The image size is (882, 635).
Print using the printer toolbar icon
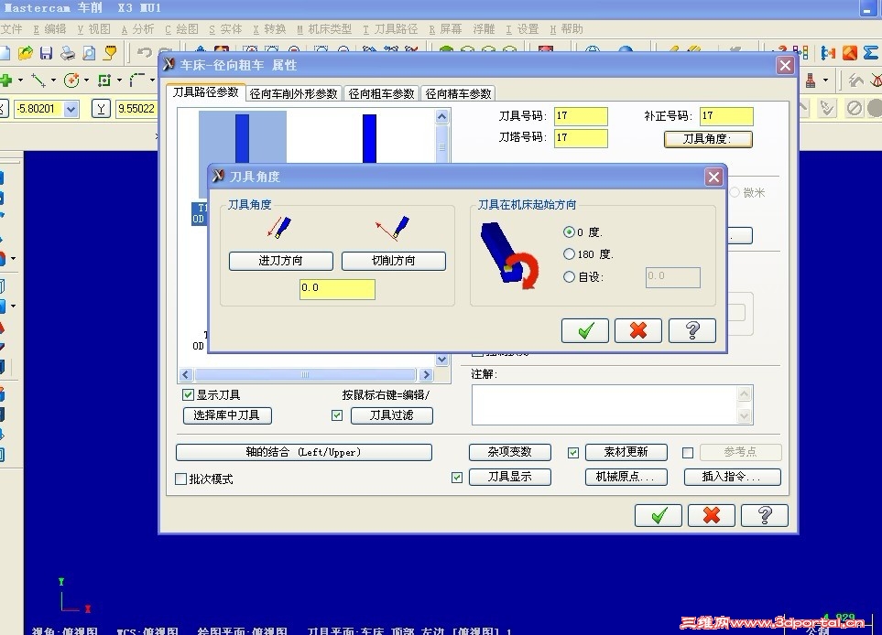click(68, 53)
